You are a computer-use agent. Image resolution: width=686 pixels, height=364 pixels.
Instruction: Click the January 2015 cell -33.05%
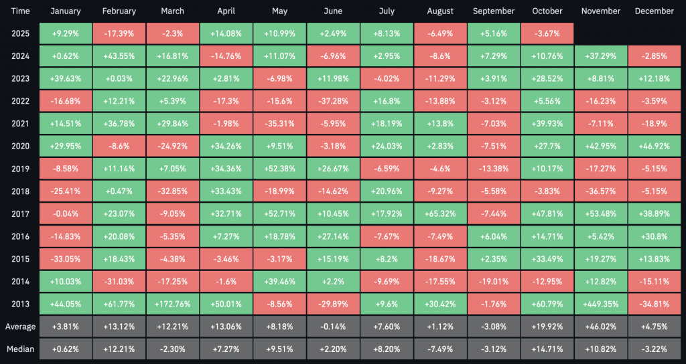coord(66,259)
